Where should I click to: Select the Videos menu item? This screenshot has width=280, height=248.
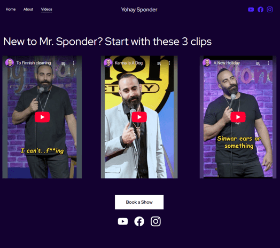pos(46,10)
